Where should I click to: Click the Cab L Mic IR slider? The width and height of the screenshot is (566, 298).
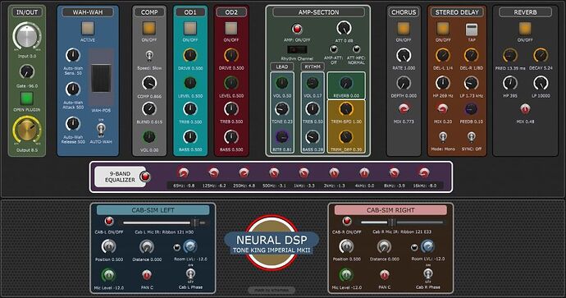pos(163,222)
